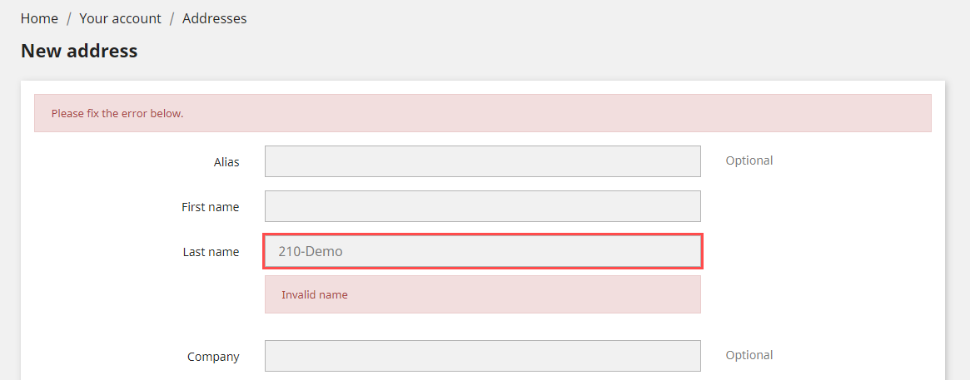The height and width of the screenshot is (380, 970).
Task: Click the Optional hint beside Company
Action: (749, 355)
